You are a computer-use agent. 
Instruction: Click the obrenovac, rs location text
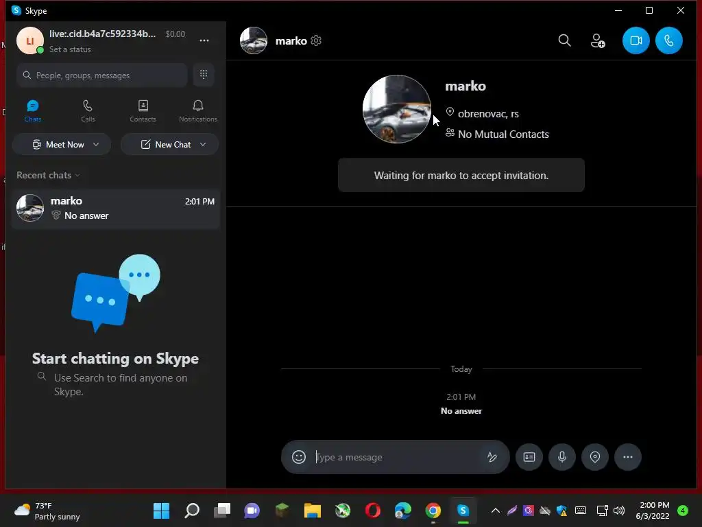[x=488, y=114]
